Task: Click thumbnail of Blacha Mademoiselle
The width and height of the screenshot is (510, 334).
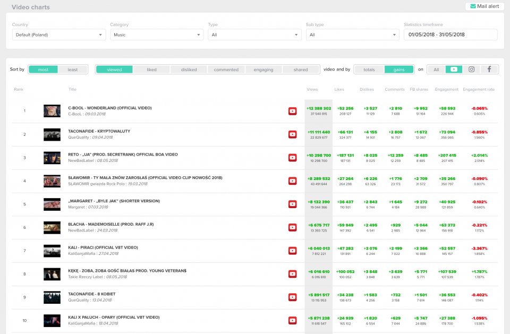Action: click(52, 228)
